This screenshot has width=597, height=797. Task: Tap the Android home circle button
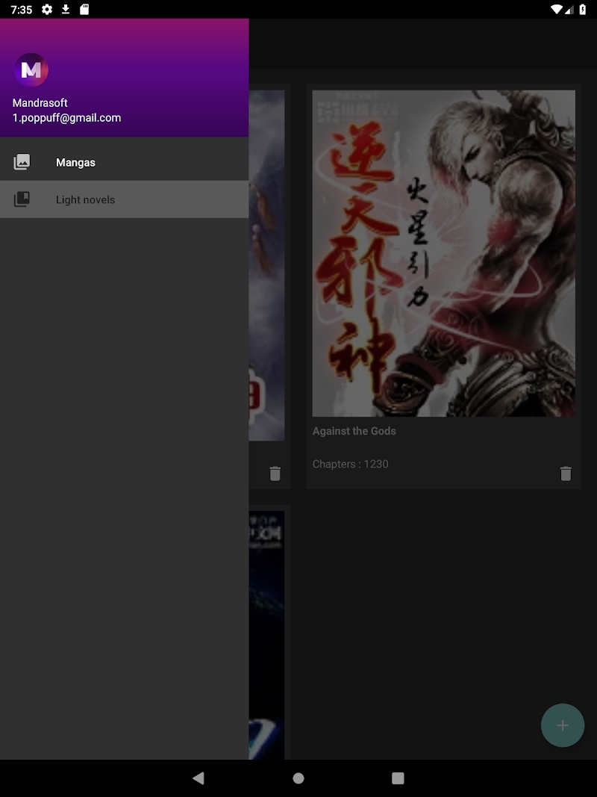pos(298,778)
